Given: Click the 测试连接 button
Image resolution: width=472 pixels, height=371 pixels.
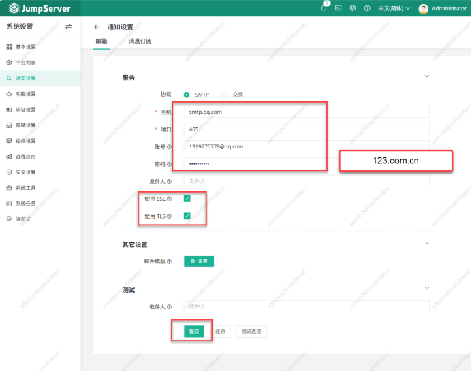Looking at the screenshot, I should [x=251, y=332].
